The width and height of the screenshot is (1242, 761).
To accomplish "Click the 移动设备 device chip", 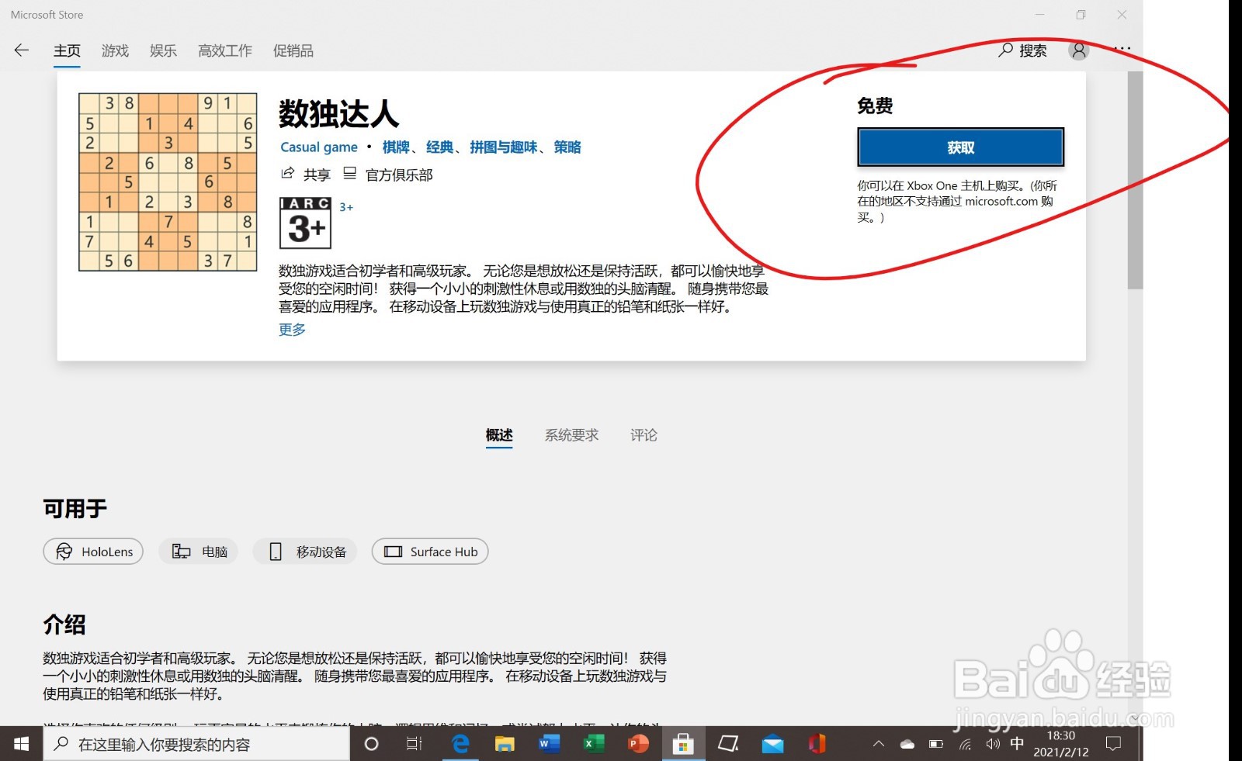I will [x=305, y=552].
